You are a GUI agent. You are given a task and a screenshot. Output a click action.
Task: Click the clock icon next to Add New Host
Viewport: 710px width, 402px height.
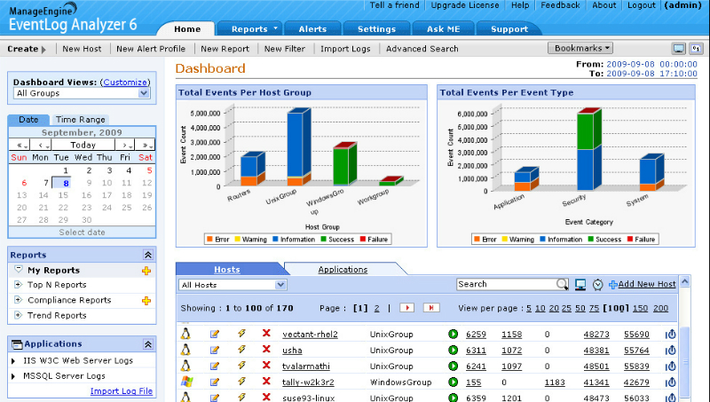pos(597,284)
